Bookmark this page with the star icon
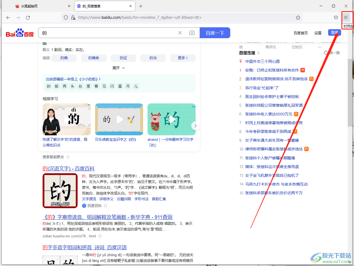Viewport: 354px width, 266px height. point(298,17)
